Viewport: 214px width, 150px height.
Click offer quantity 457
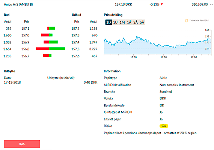tap(95, 56)
